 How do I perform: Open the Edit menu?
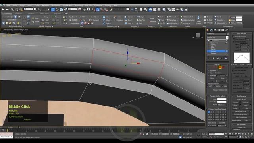[x=8, y=5]
